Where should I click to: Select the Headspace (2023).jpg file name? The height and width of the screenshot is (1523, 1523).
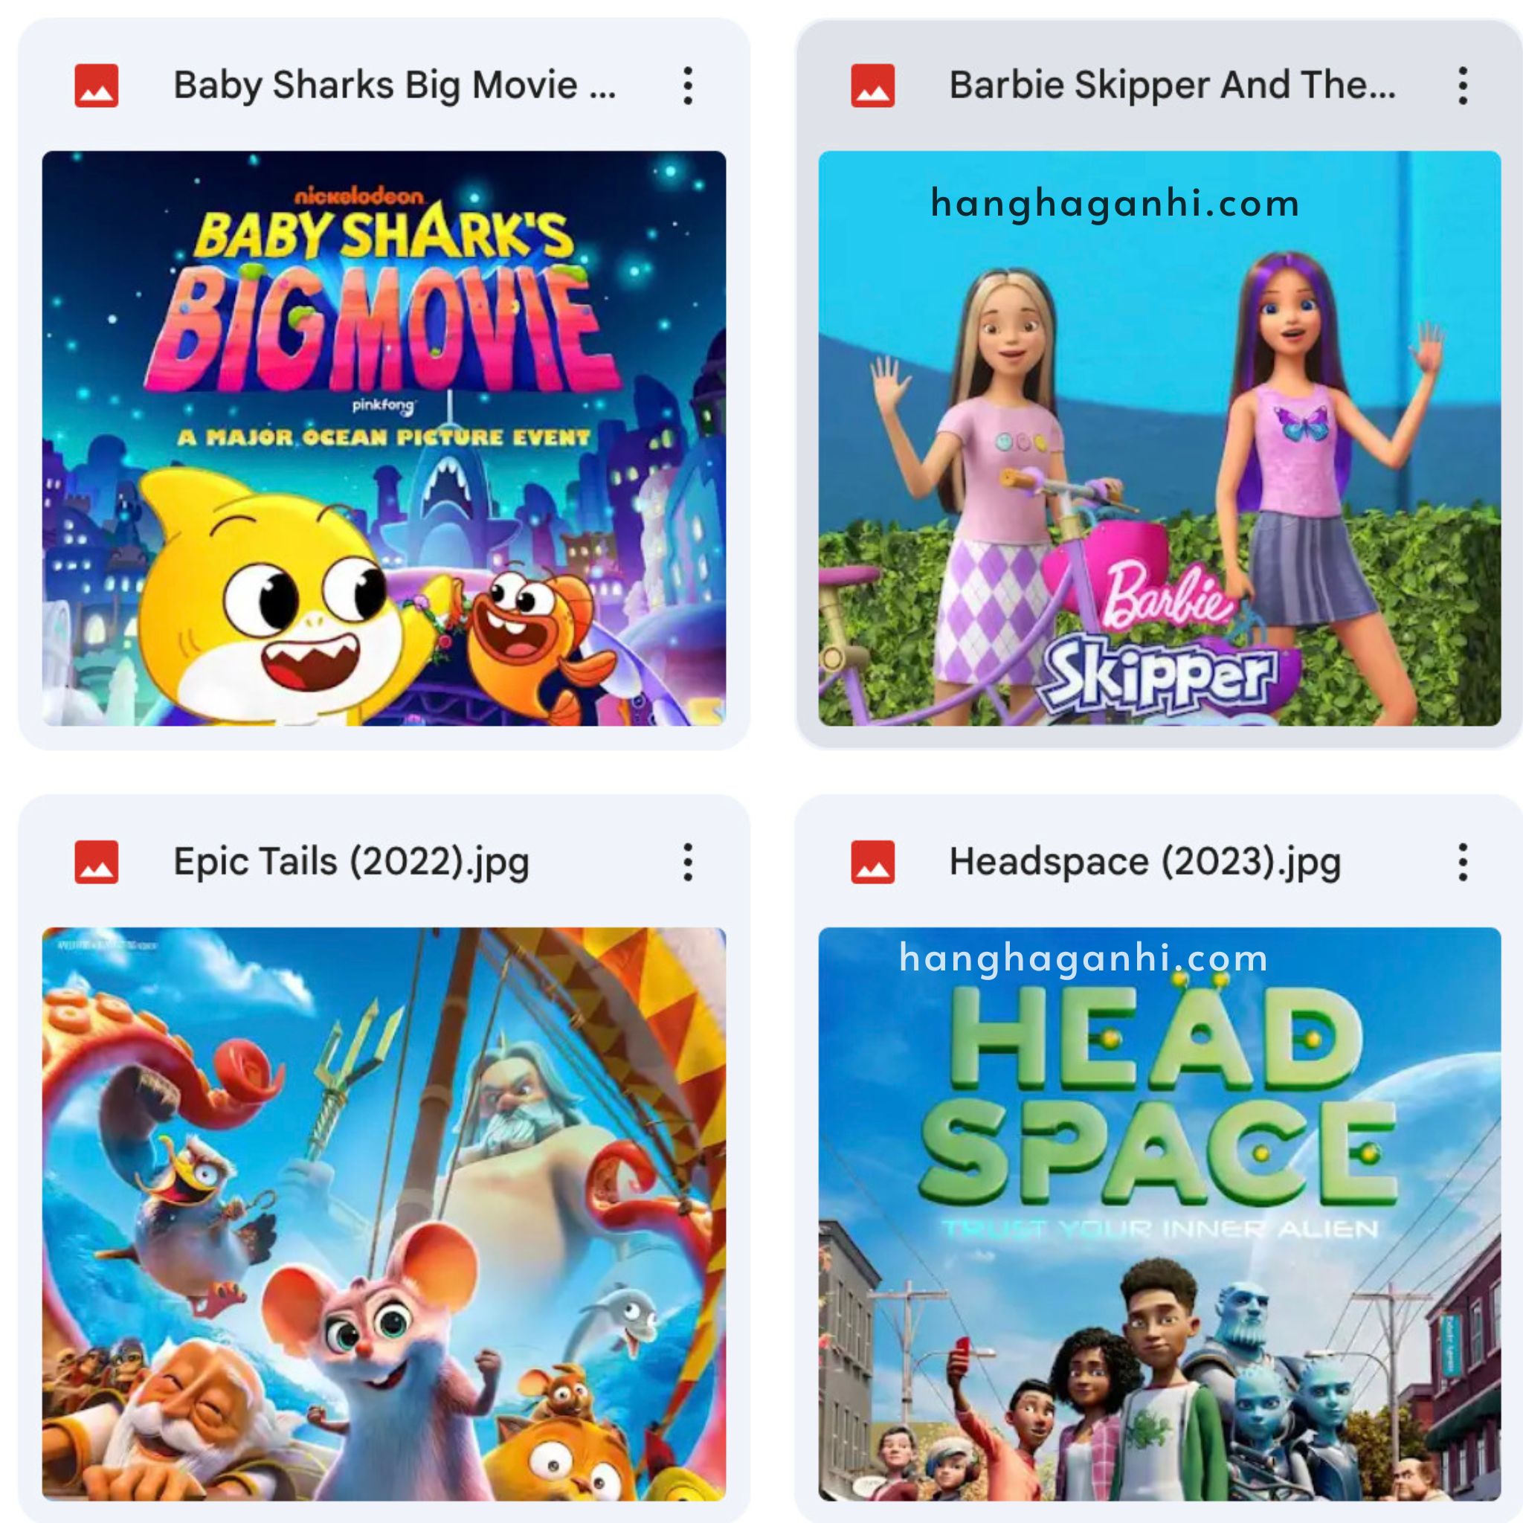pos(1144,862)
